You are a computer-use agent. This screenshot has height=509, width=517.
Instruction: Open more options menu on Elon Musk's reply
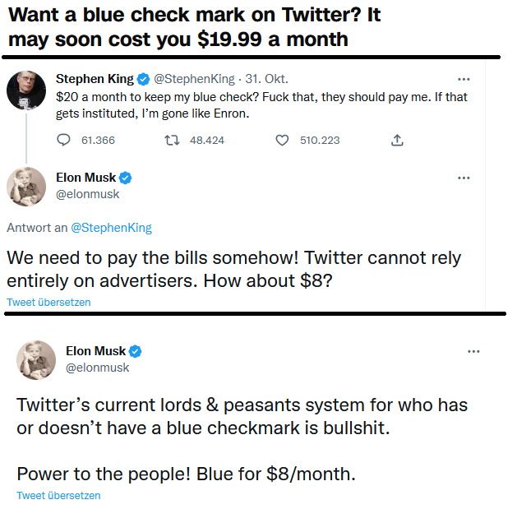464,178
